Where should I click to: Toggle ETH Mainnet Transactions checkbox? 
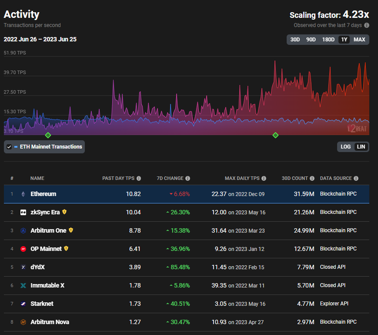(9, 147)
